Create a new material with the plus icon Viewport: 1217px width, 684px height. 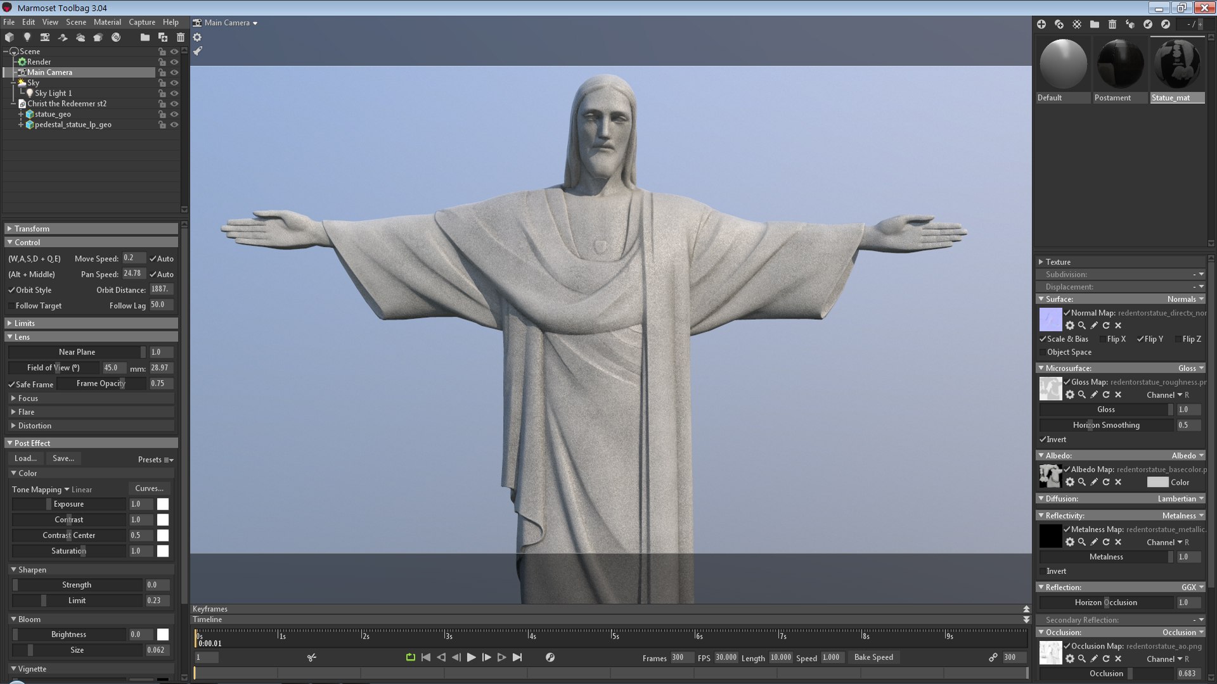(1041, 24)
